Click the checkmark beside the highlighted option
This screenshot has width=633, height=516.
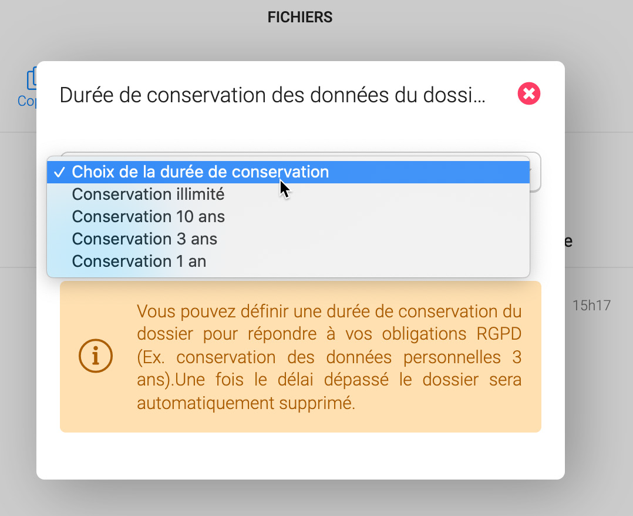[59, 172]
